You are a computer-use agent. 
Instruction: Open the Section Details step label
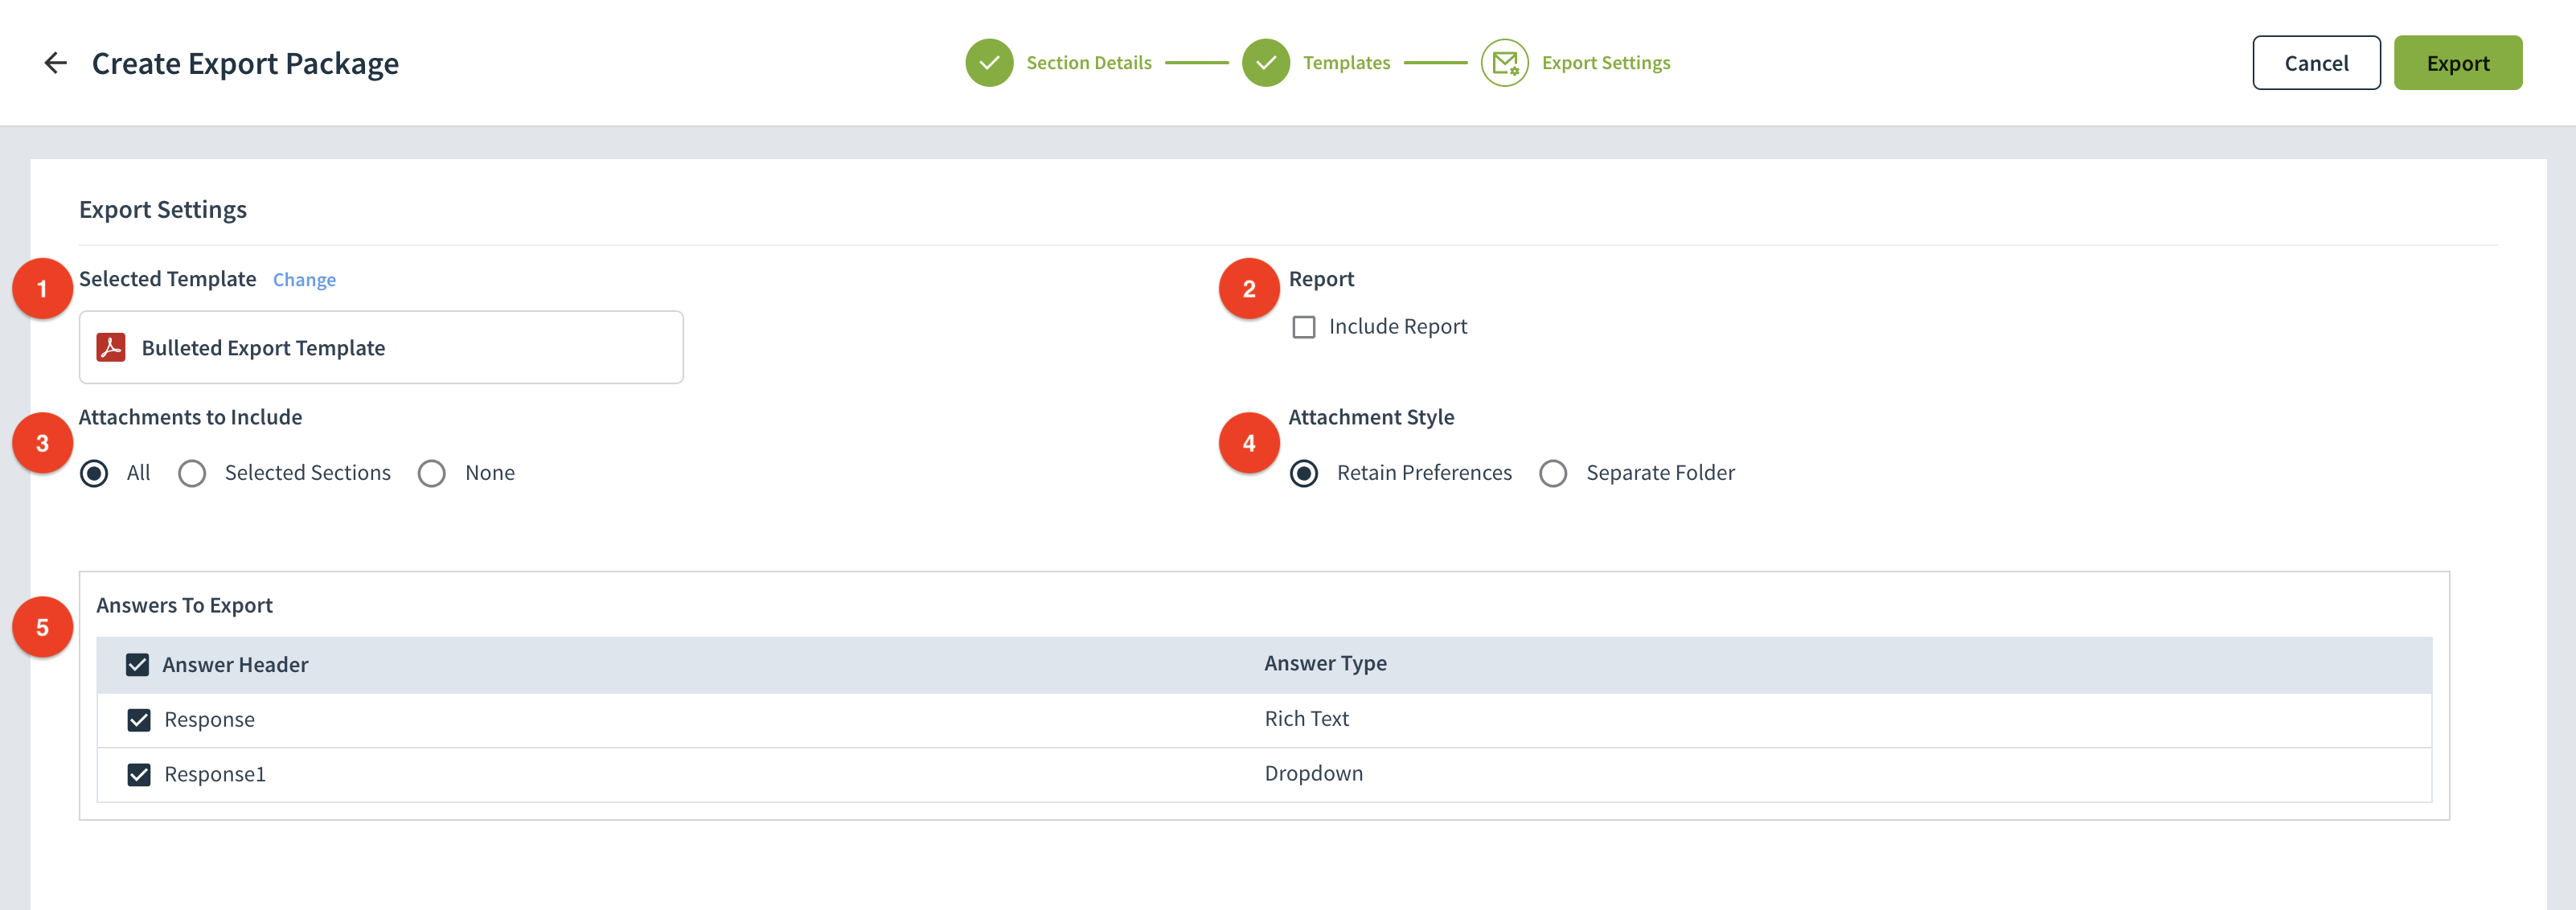[1088, 63]
